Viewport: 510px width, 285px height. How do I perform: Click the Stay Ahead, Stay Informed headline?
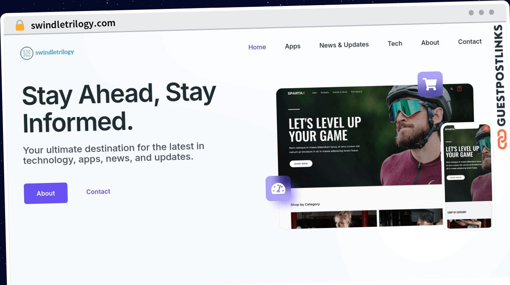click(119, 107)
